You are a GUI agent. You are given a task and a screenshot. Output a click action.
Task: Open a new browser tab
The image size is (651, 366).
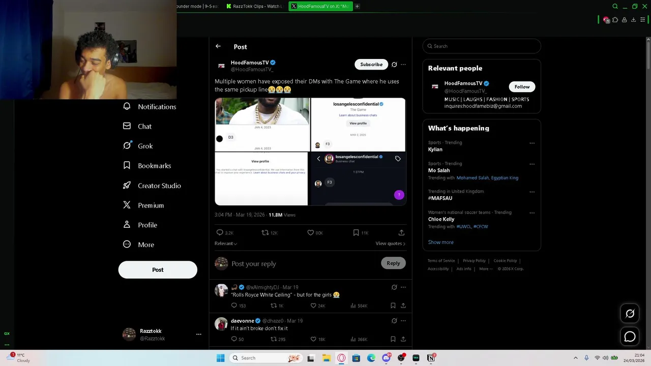pos(357,6)
